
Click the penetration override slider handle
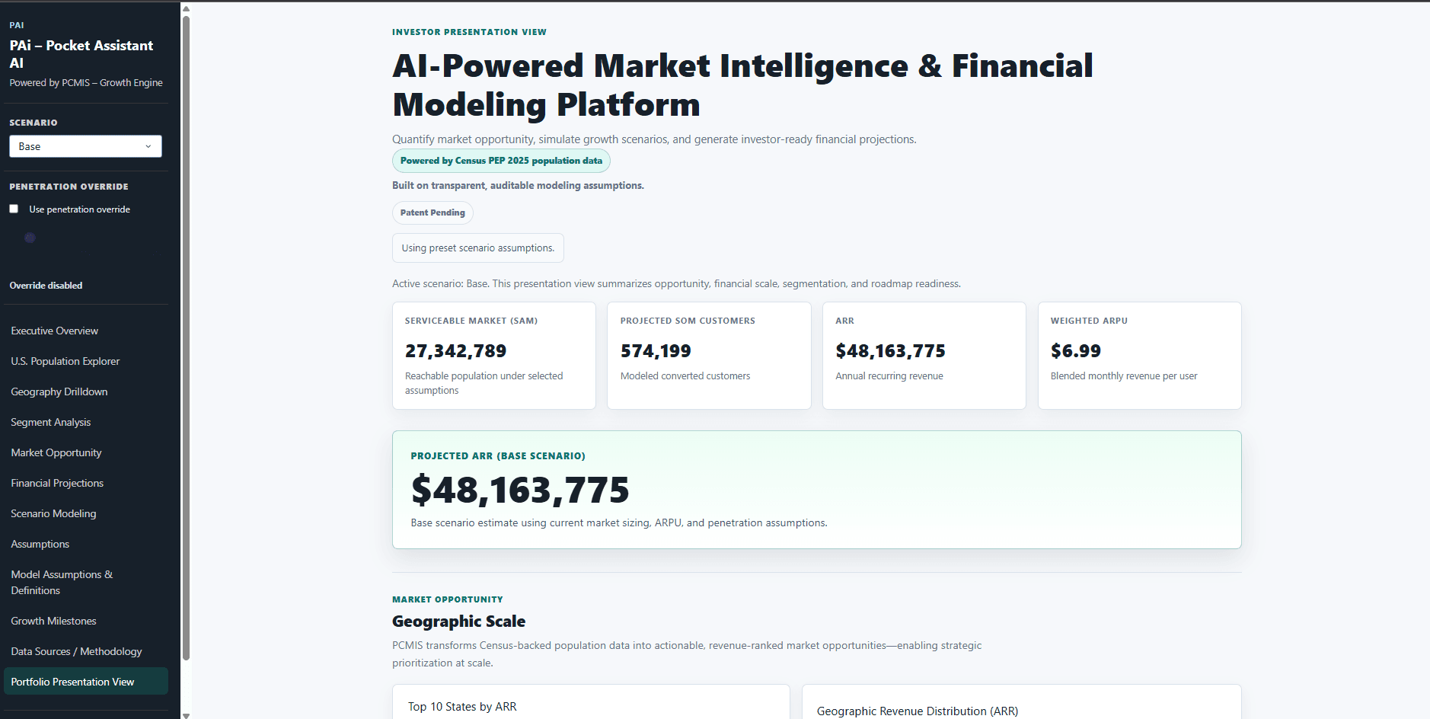coord(30,238)
